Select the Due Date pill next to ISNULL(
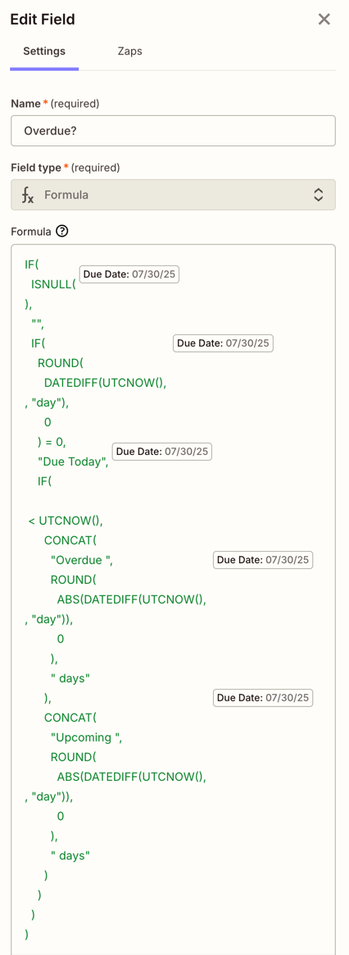The height and width of the screenshot is (955, 349). click(x=129, y=275)
